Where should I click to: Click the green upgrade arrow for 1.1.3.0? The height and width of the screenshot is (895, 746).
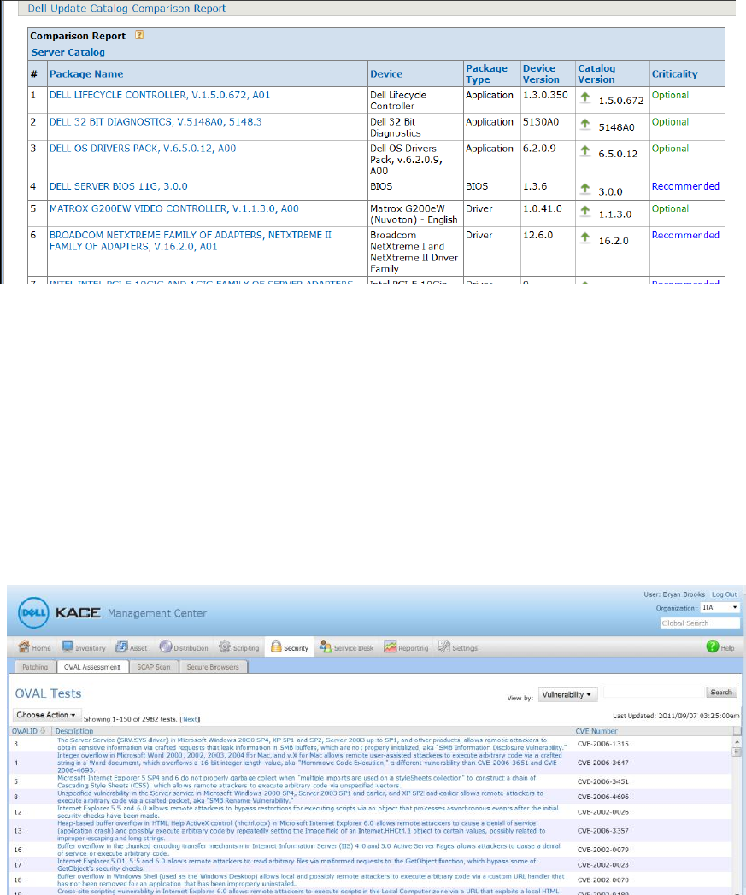[584, 211]
